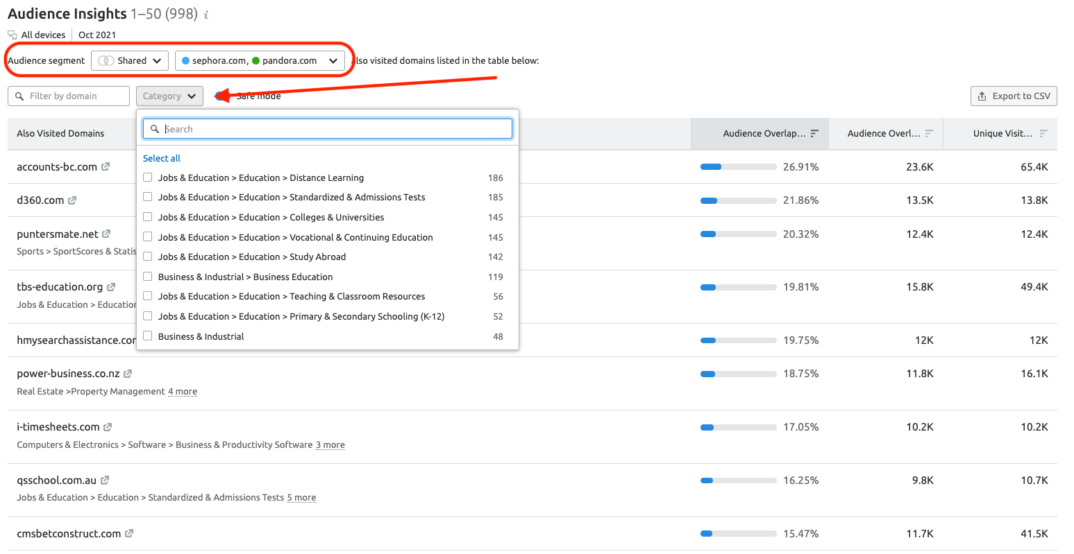Check Teaching & Classroom Resources category
The image size is (1074, 554).
pos(147,296)
